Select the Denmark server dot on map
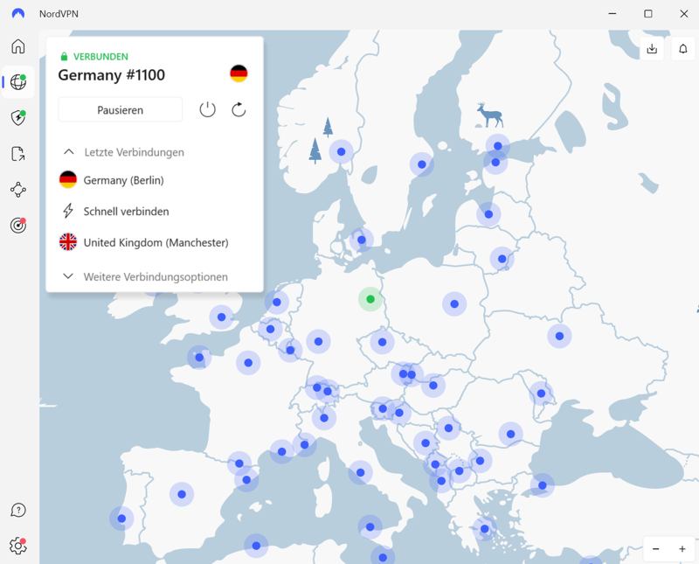This screenshot has width=699, height=564. click(362, 240)
